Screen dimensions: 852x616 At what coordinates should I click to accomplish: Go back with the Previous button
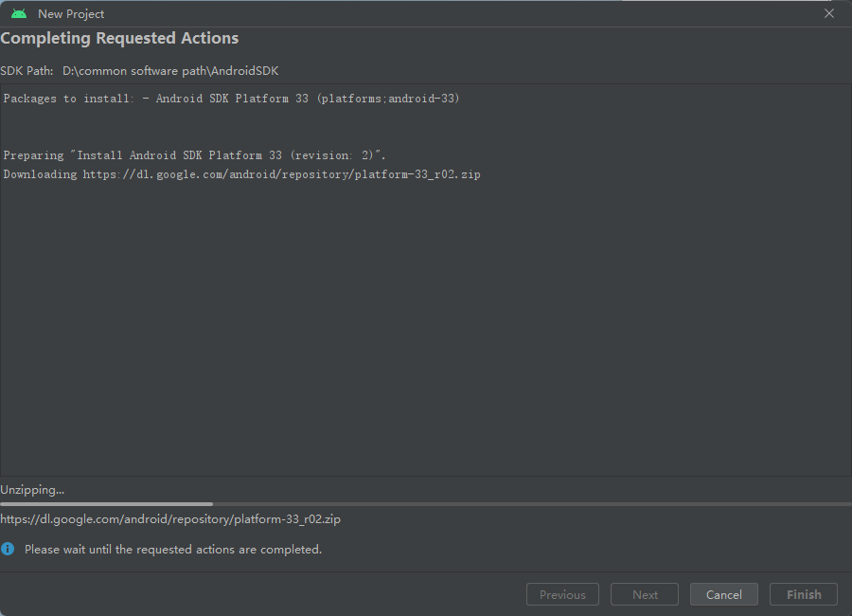pyautogui.click(x=562, y=594)
